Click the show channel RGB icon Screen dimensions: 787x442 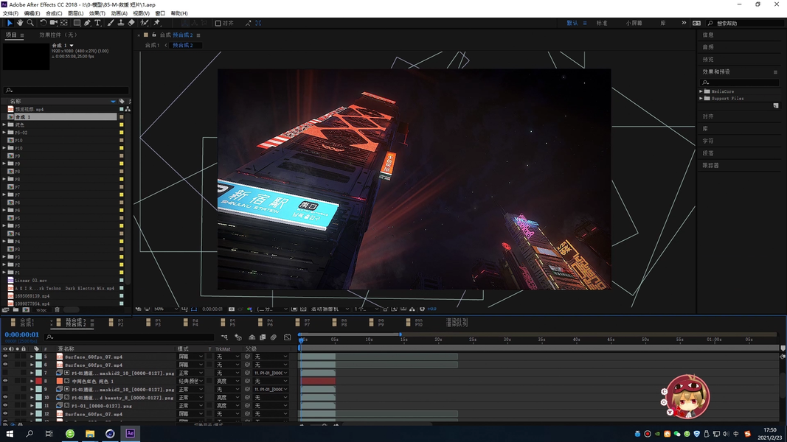coord(249,309)
